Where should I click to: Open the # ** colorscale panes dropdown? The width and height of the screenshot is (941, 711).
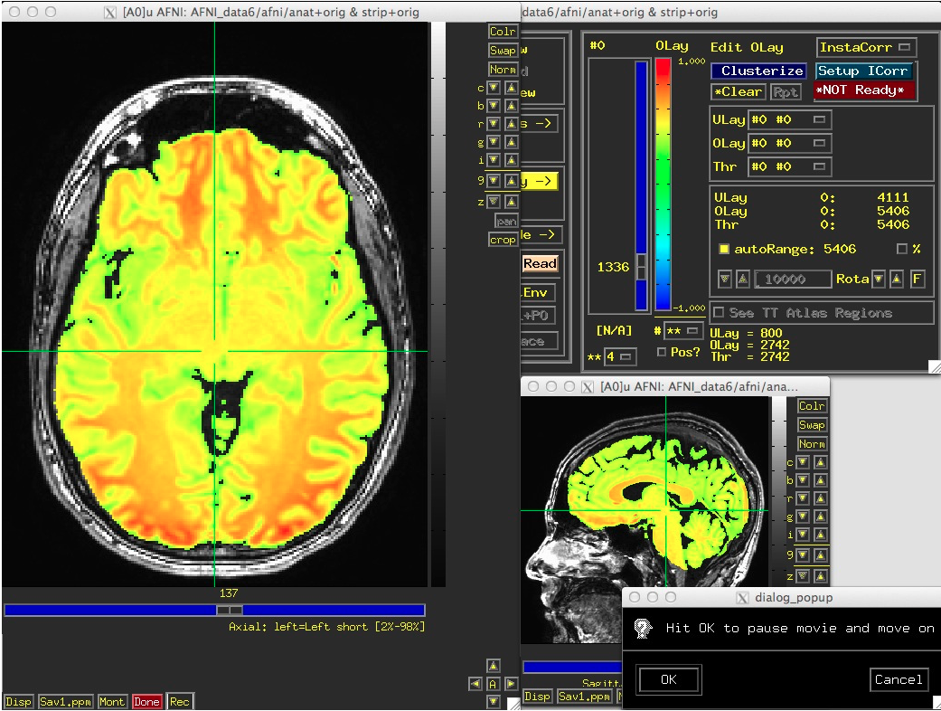pos(683,331)
